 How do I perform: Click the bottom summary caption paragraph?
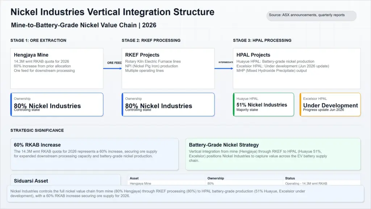point(158,193)
